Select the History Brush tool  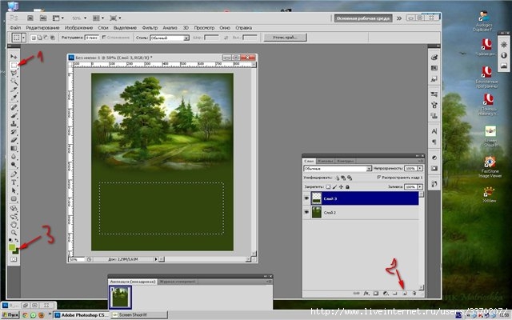(x=14, y=132)
